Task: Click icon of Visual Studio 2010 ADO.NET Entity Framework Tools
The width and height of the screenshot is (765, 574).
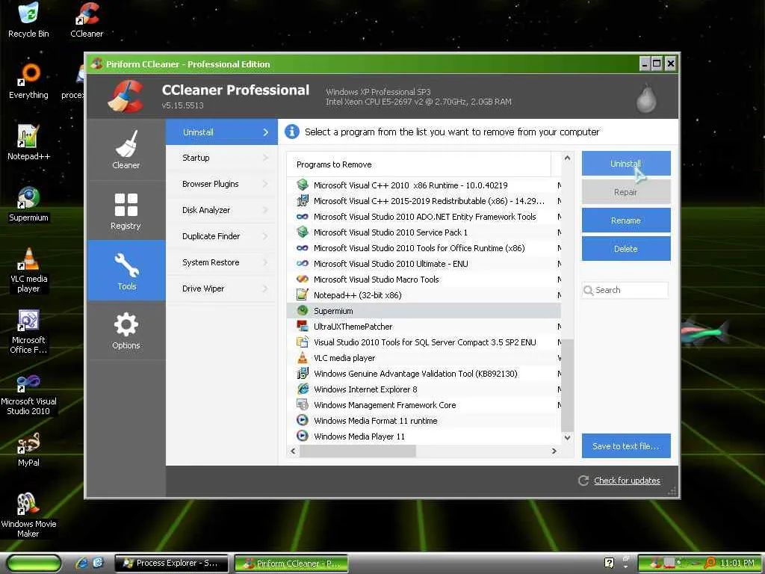Action: (x=303, y=216)
